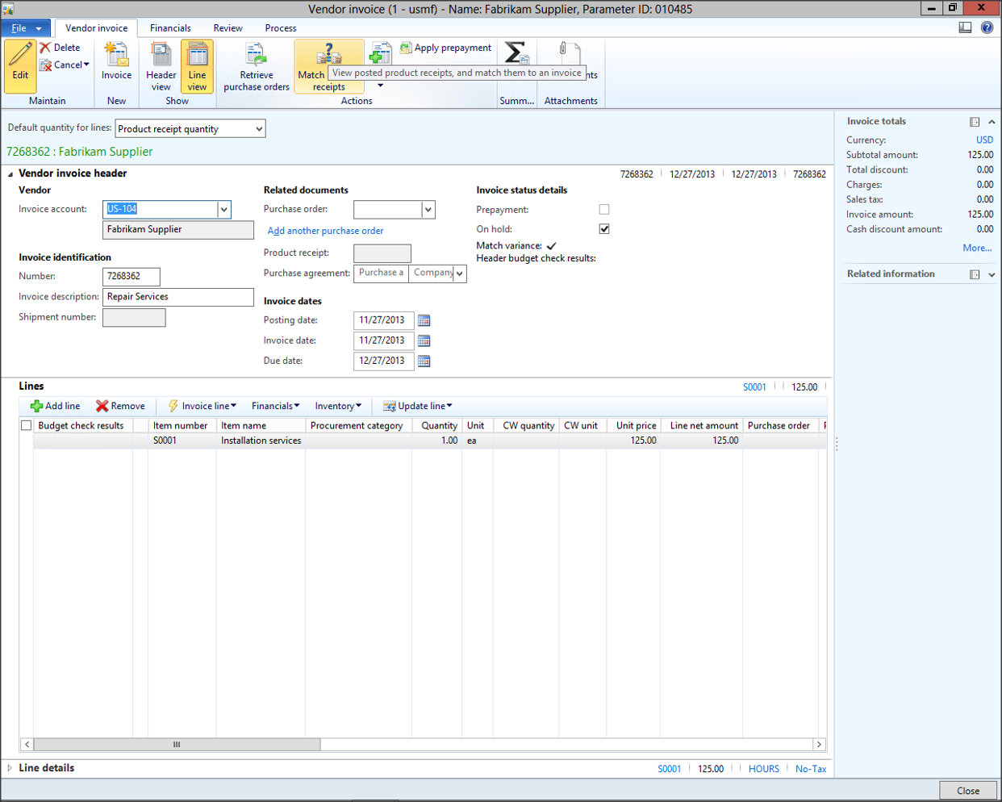This screenshot has height=802, width=1002.
Task: Click the Help question mark icon
Action: click(987, 27)
